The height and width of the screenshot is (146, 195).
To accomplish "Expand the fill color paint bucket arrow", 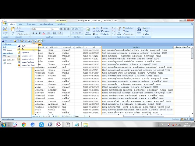I will point(51,33).
